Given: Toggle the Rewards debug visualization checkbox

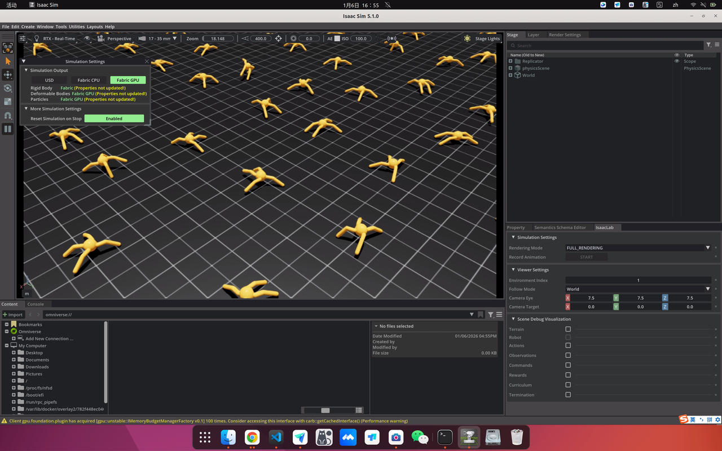Looking at the screenshot, I should coord(568,375).
